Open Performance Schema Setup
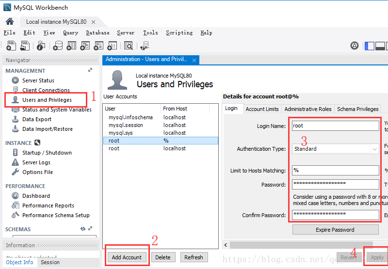Screen dimensions: 388x269 (56, 215)
